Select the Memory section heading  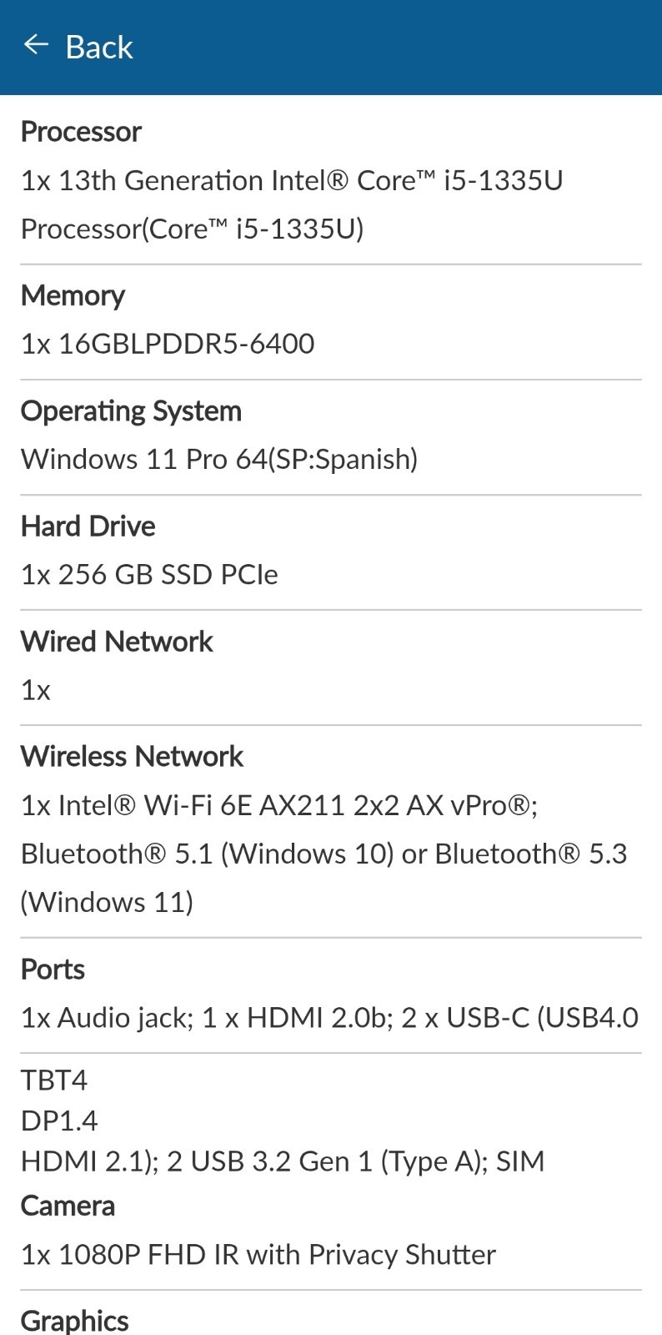(x=73, y=295)
